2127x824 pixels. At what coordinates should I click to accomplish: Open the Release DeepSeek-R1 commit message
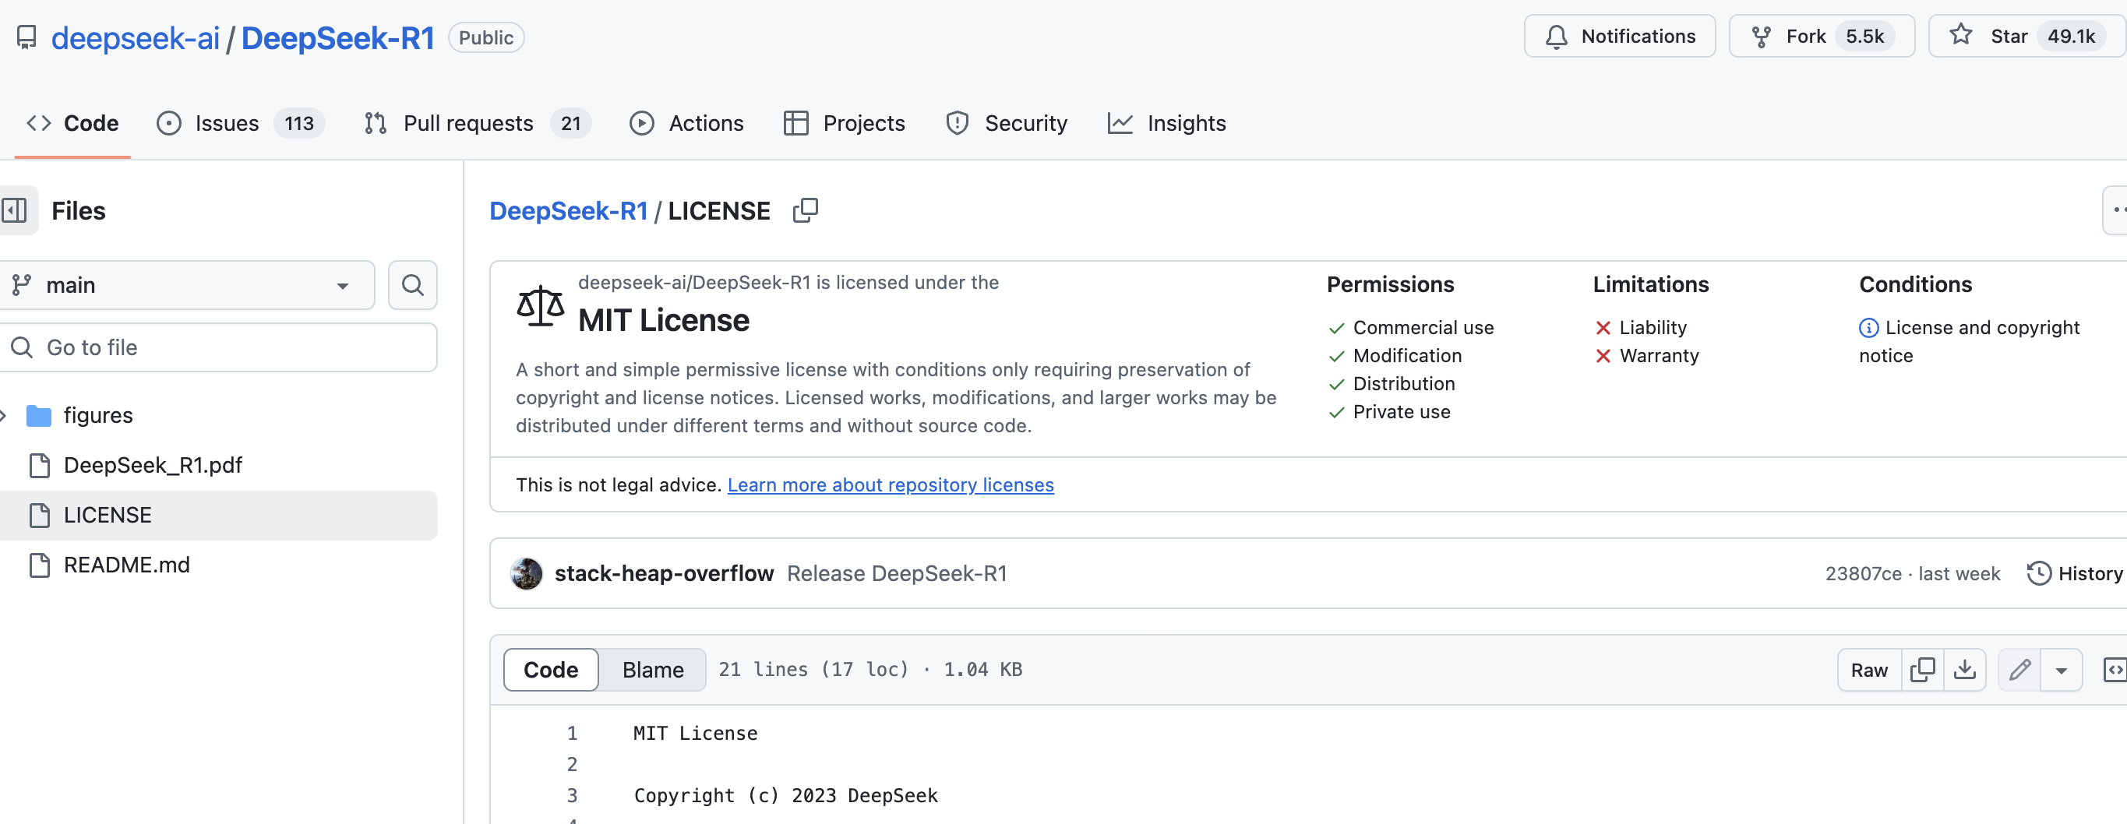(x=897, y=574)
